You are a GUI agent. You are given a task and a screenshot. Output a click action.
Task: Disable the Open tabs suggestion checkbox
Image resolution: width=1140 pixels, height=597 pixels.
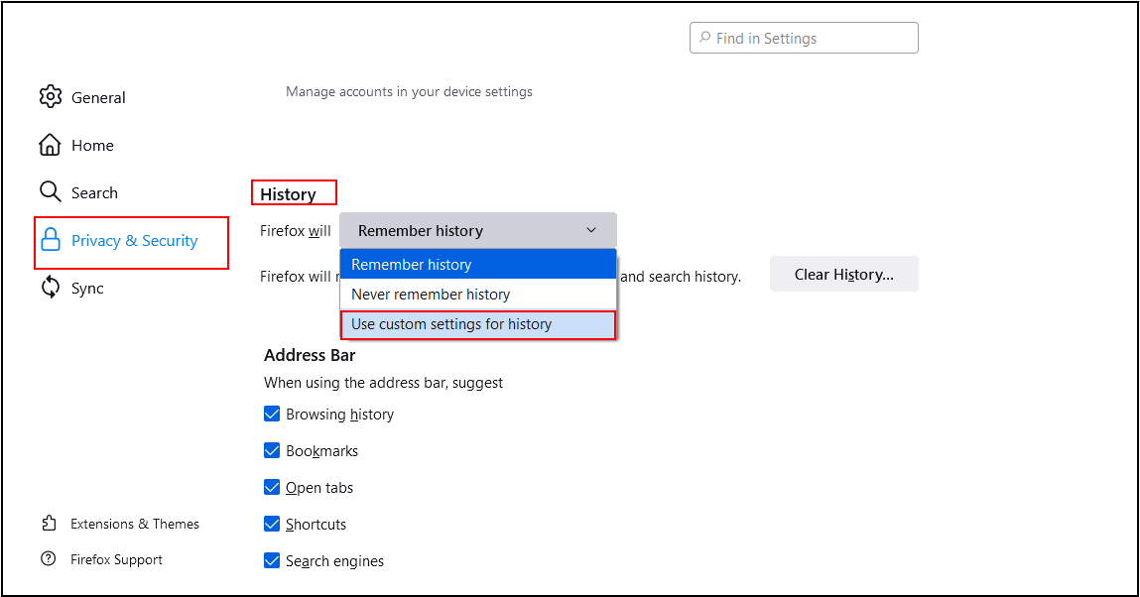click(272, 487)
